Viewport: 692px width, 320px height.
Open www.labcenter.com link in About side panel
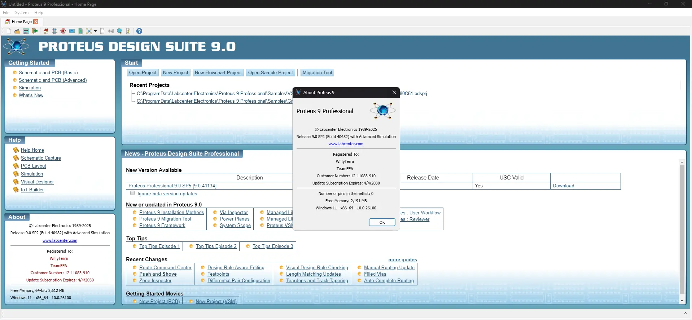coord(60,240)
